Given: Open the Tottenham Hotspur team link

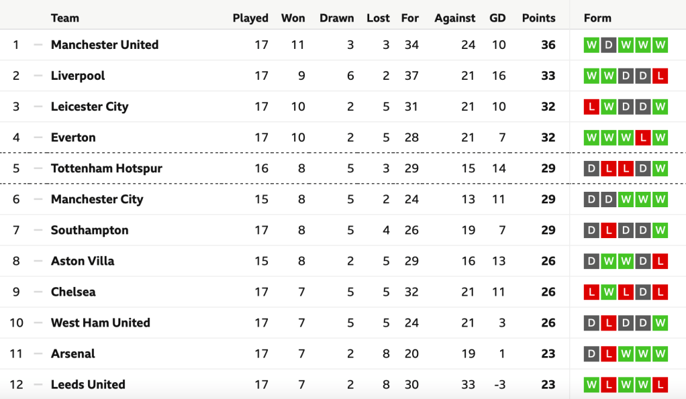Looking at the screenshot, I should click(x=107, y=168).
